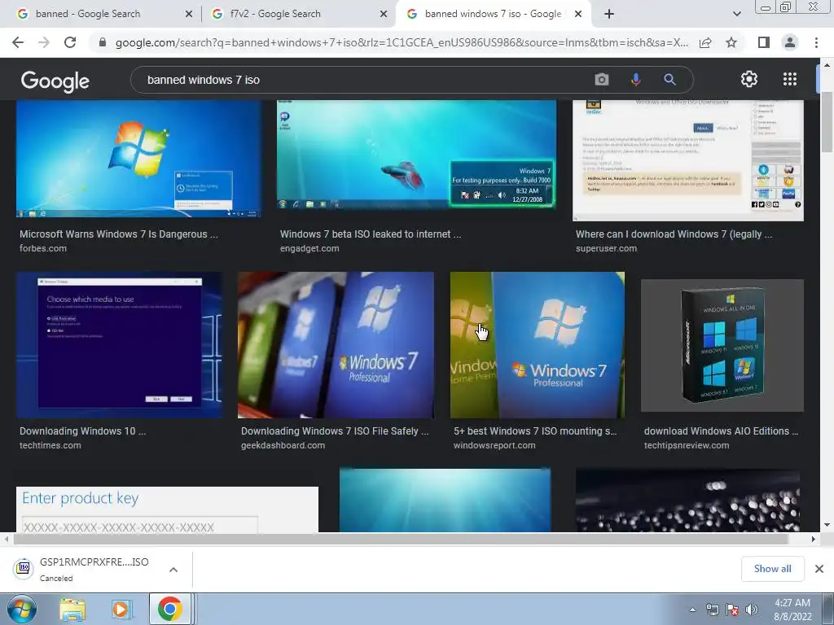Screen dimensions: 834x625
Task: Bookmark this tab with star icon
Action: click(731, 42)
